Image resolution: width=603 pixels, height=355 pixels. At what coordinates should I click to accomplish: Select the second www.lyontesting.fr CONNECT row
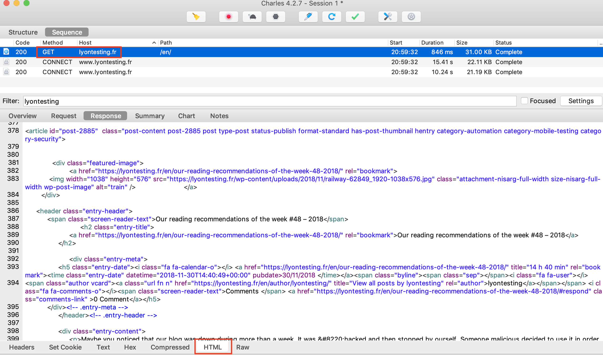click(x=105, y=72)
